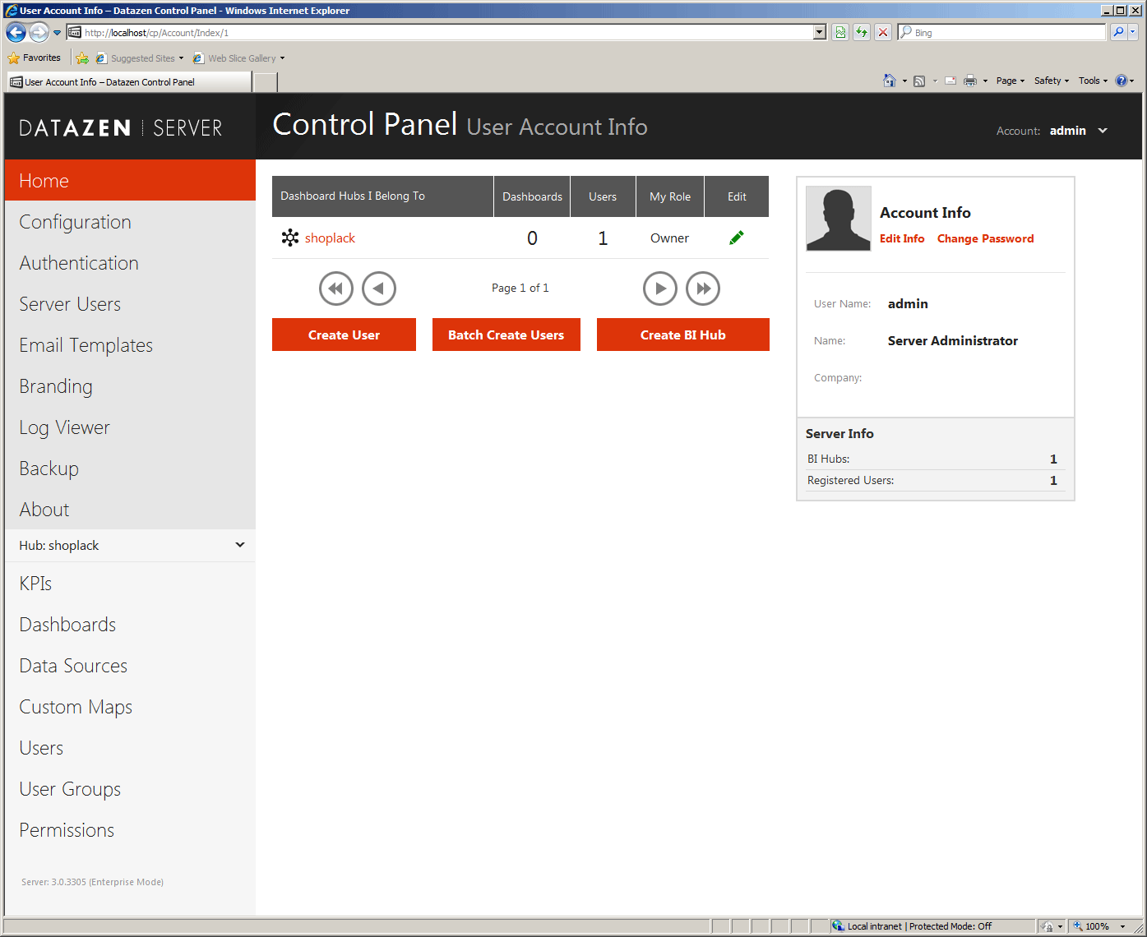Go to last page of hubs list
The height and width of the screenshot is (937, 1147).
703,288
